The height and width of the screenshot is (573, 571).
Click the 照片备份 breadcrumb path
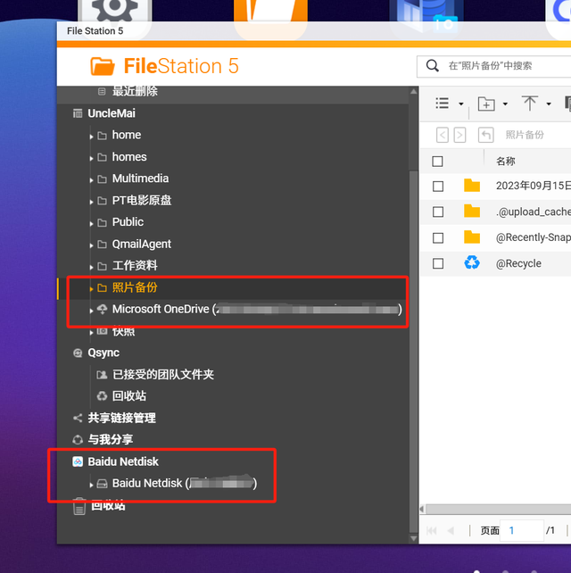[x=525, y=135]
